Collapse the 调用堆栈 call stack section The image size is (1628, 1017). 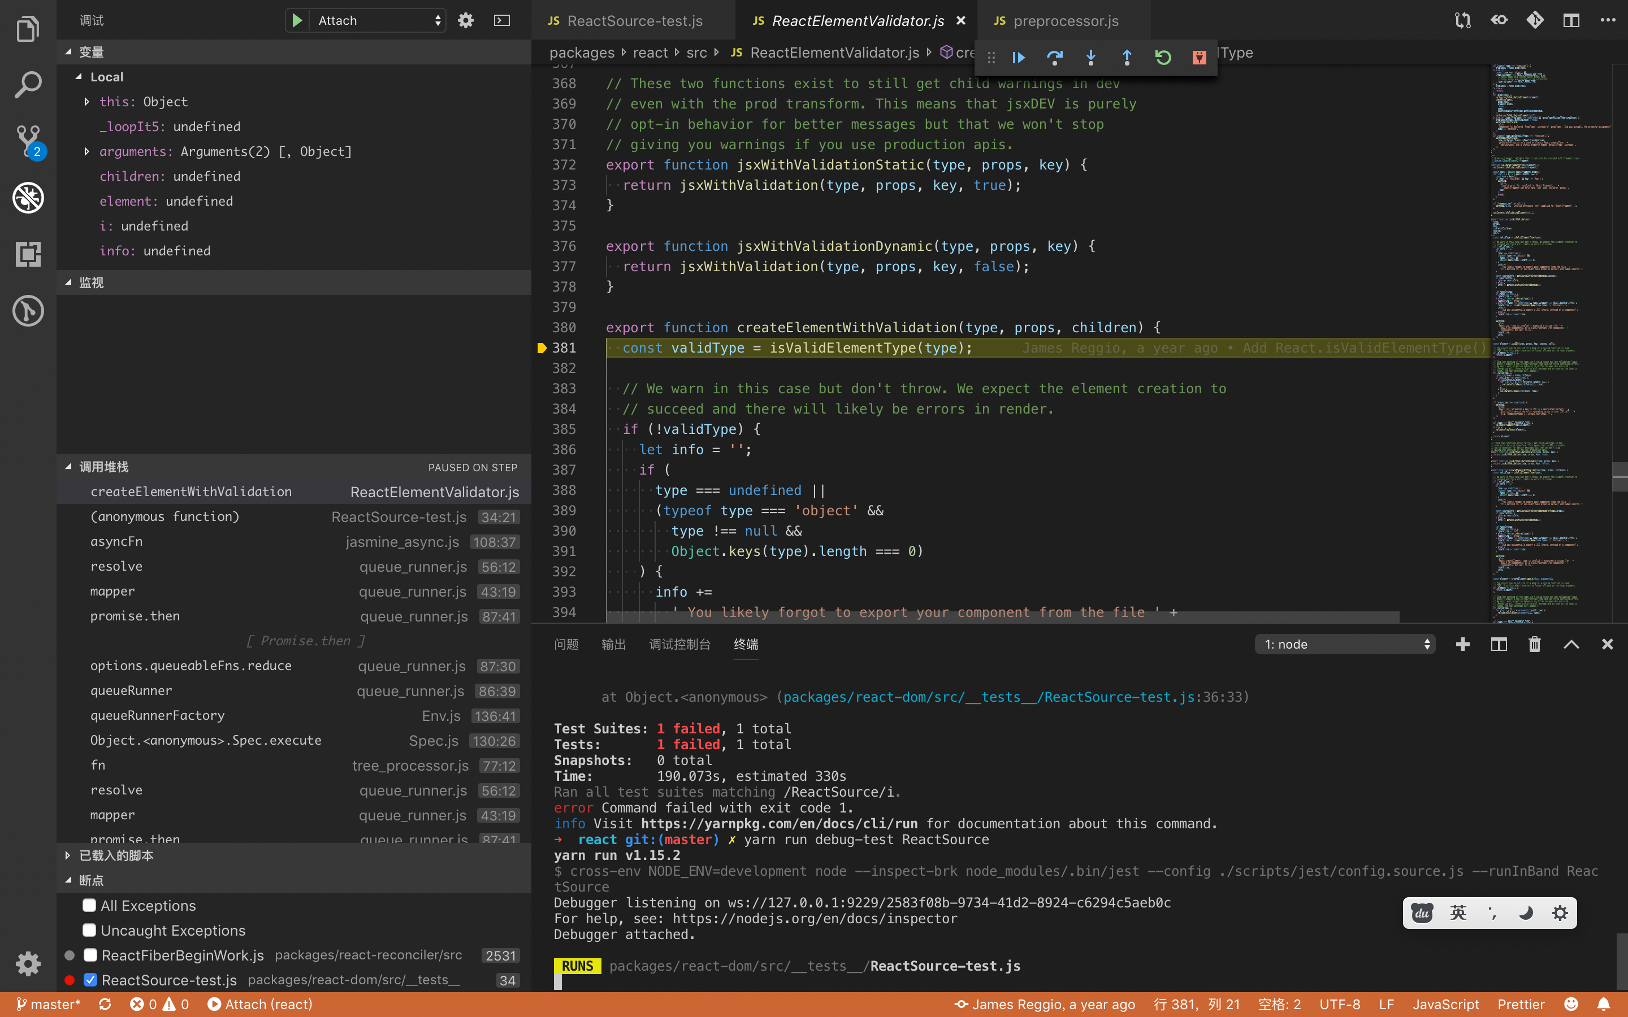(x=293, y=467)
